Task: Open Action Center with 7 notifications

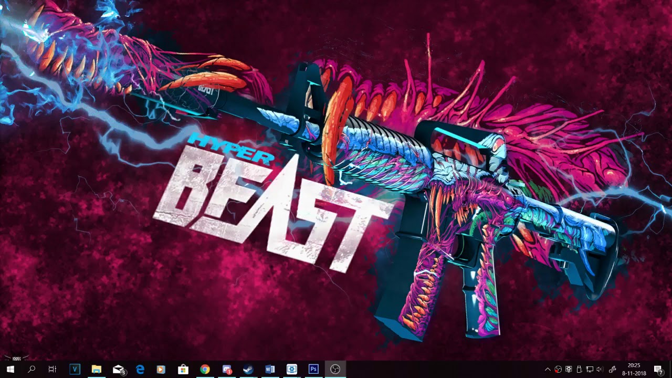Action: coord(658,368)
